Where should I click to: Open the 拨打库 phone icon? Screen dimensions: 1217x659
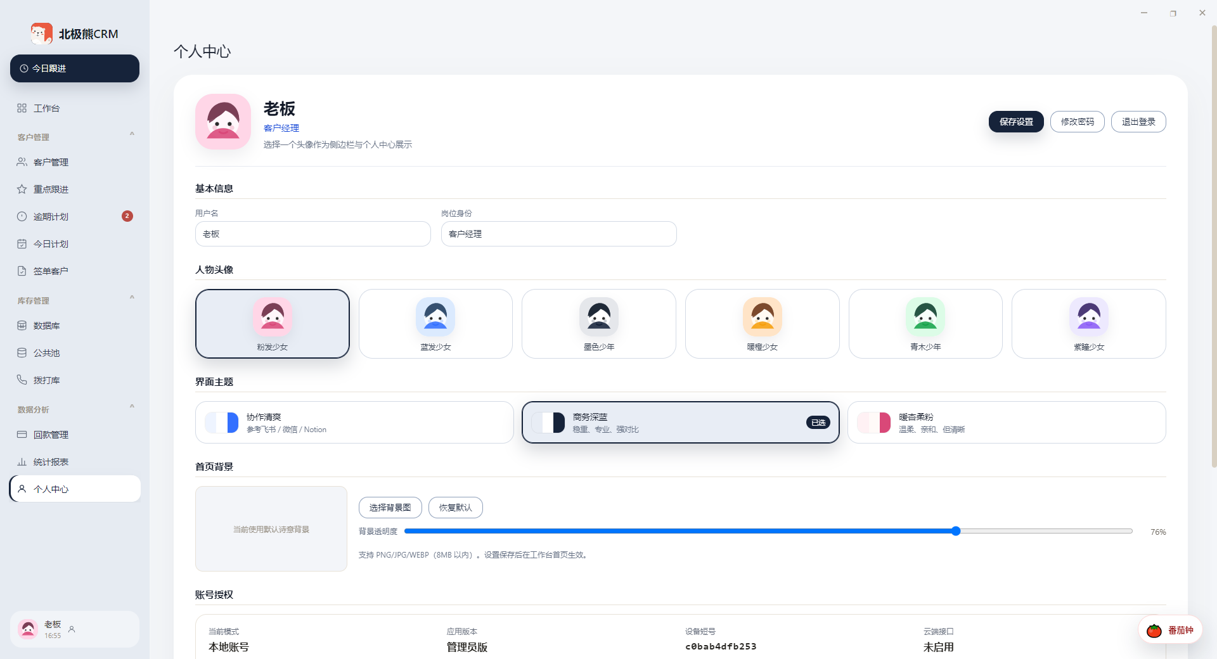coord(22,380)
